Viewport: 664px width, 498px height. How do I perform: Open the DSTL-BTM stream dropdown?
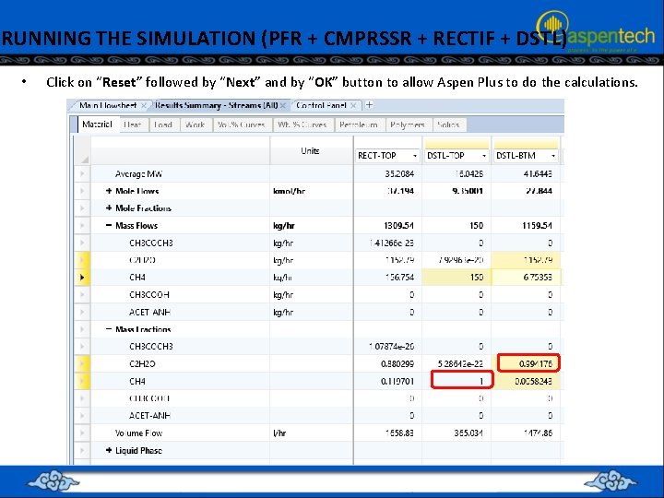point(553,156)
